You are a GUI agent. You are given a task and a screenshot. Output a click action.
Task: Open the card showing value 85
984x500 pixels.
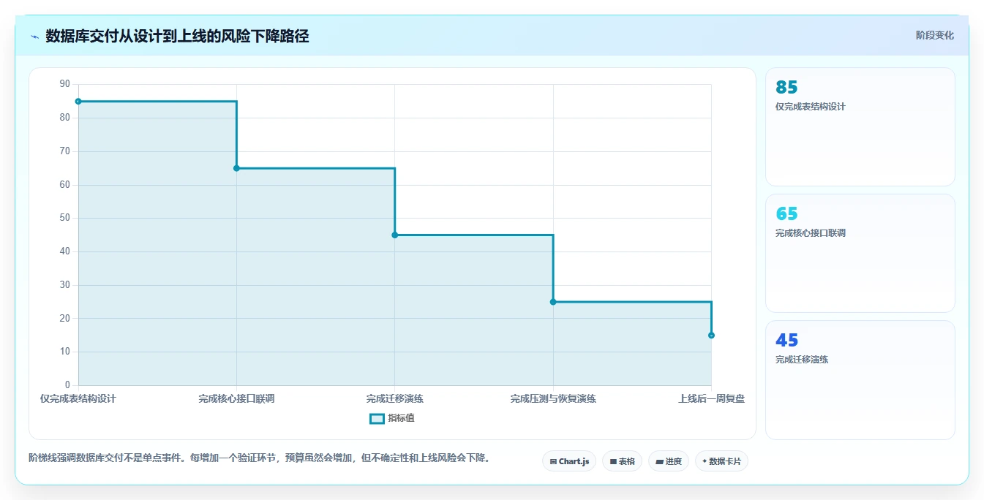pos(860,127)
